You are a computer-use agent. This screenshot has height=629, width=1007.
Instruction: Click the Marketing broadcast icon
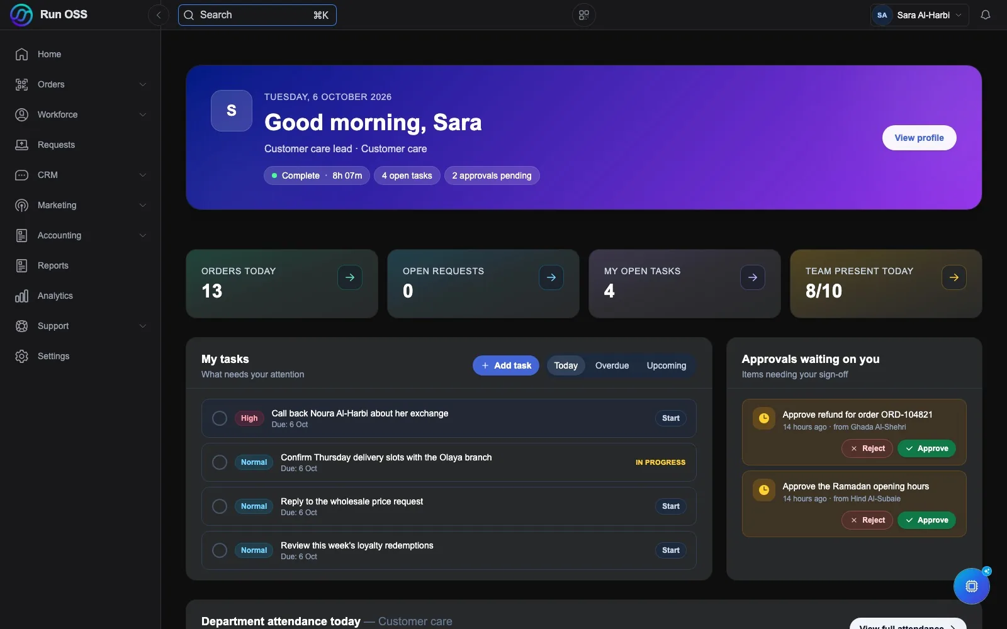[x=21, y=205]
